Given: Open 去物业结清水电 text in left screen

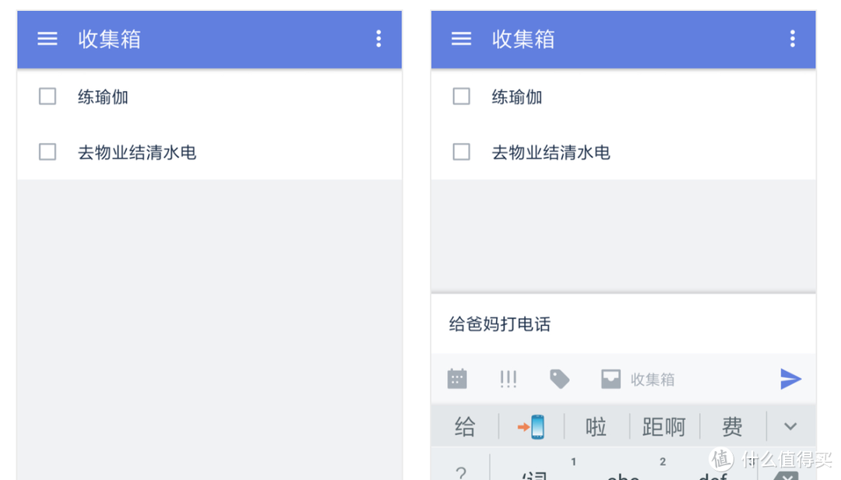Looking at the screenshot, I should pyautogui.click(x=137, y=152).
